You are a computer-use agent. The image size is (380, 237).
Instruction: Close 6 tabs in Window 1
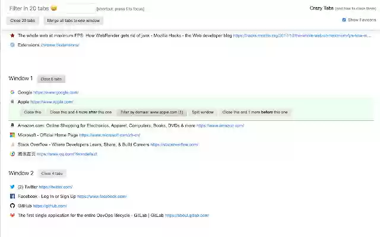(51, 79)
